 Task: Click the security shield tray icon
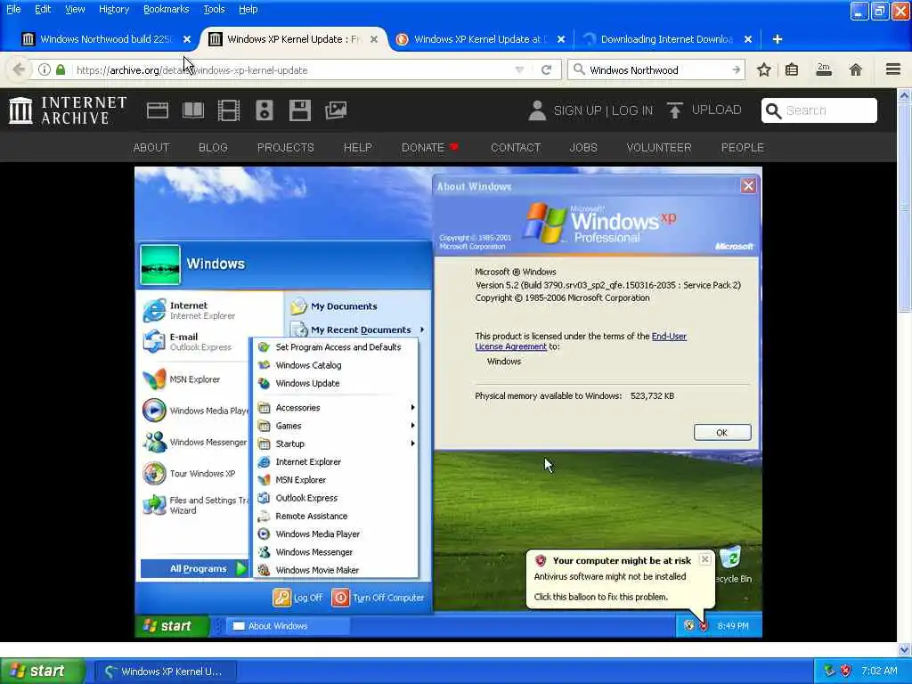click(x=846, y=671)
